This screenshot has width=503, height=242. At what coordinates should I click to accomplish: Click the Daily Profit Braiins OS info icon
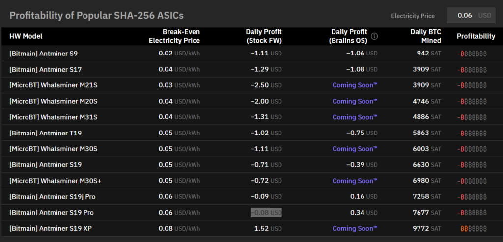click(374, 36)
